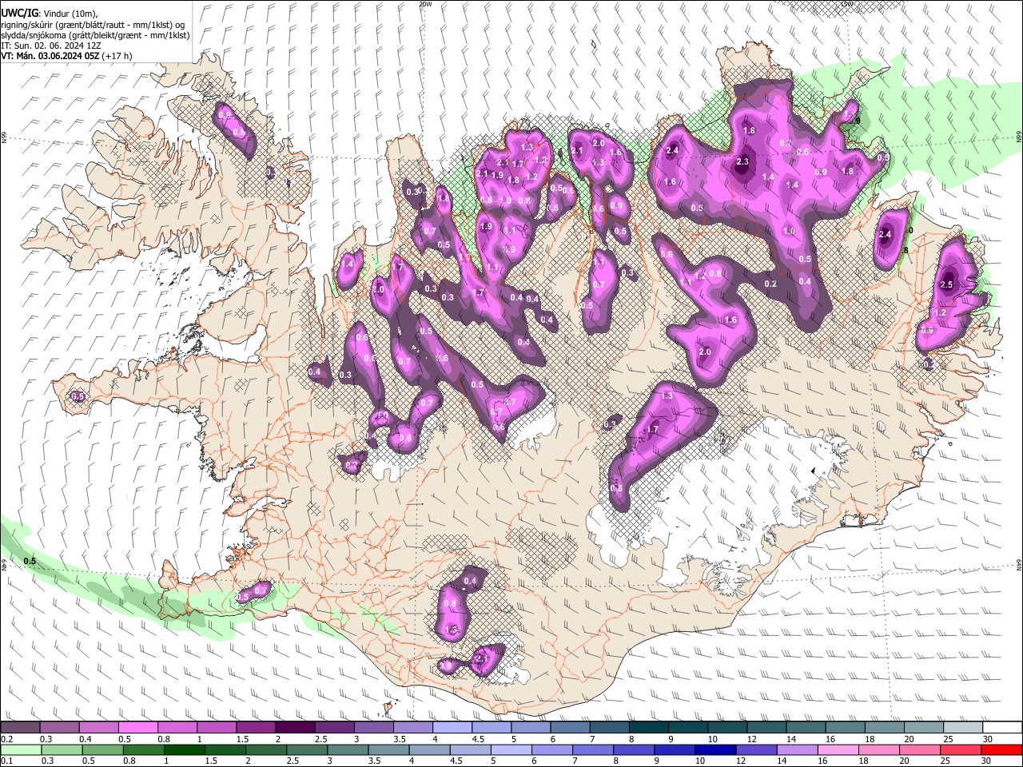This screenshot has width=1023, height=767.
Task: Select the 0.8 pink-purple swatch in top legend row
Action: (x=177, y=727)
